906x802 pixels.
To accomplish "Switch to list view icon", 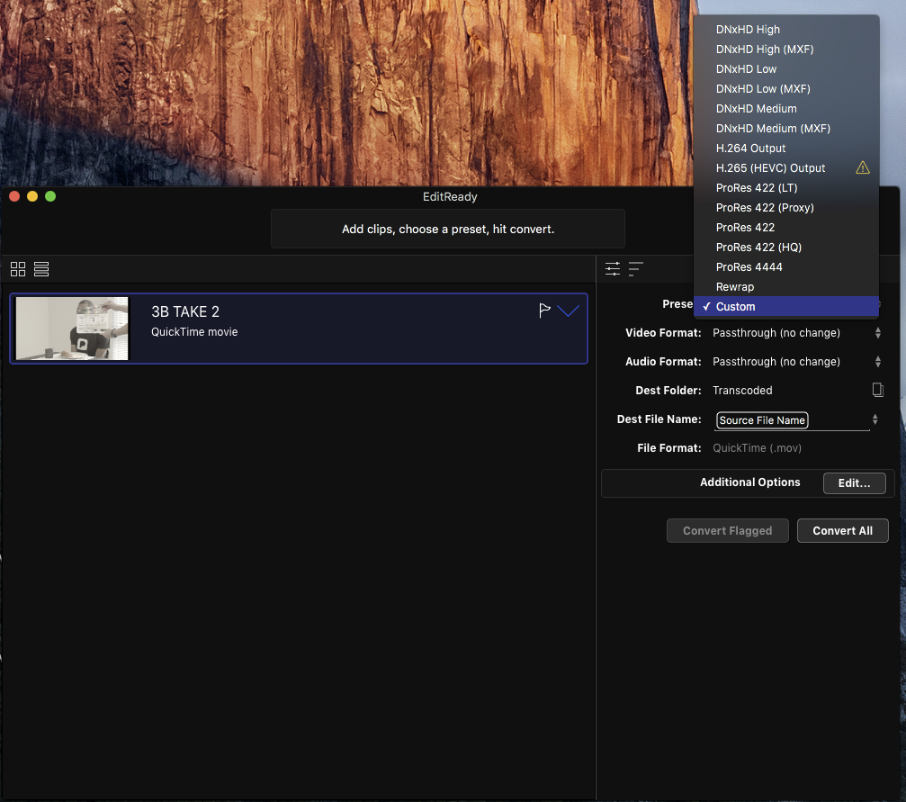I will tap(41, 269).
